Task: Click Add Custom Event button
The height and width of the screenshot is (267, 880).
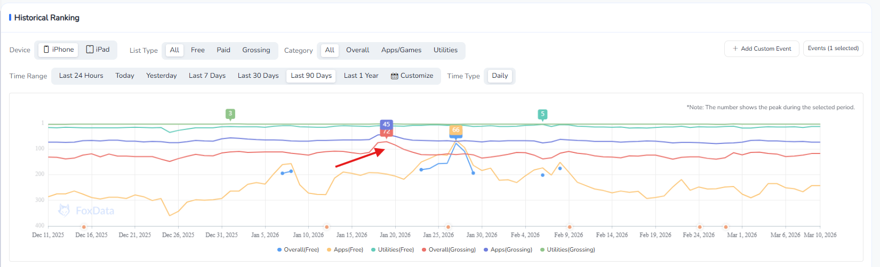Action: coord(761,48)
